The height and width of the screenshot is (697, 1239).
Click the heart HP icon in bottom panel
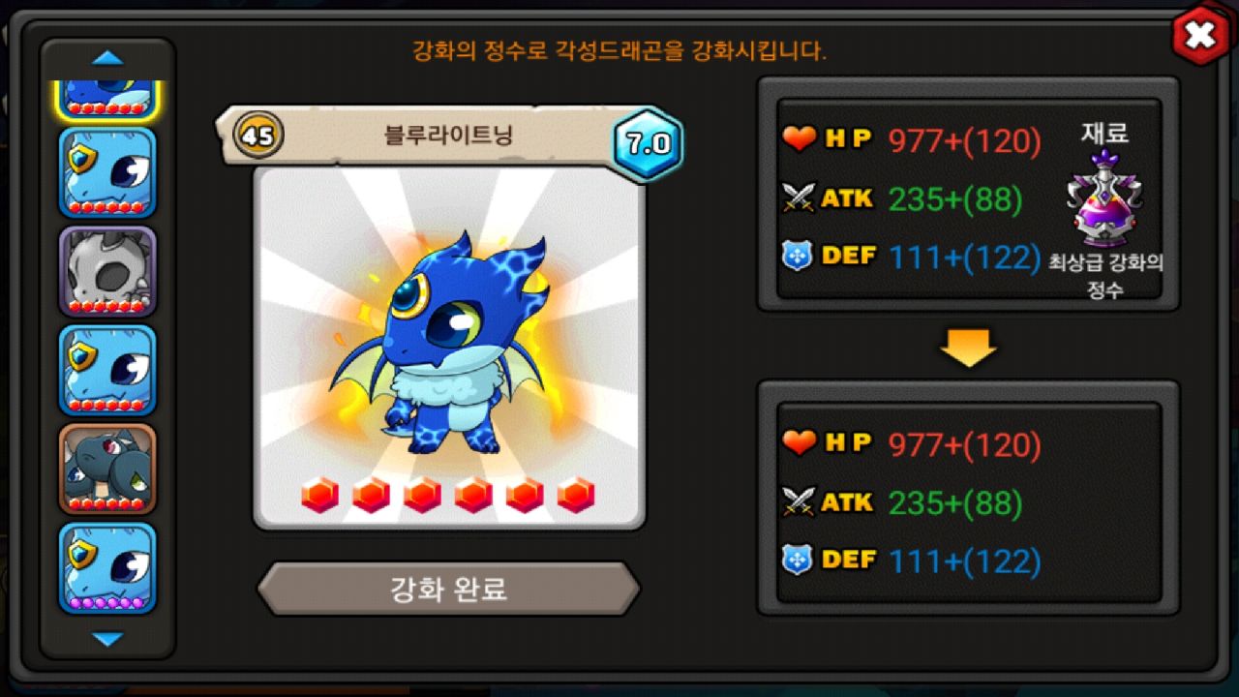pyautogui.click(x=800, y=443)
